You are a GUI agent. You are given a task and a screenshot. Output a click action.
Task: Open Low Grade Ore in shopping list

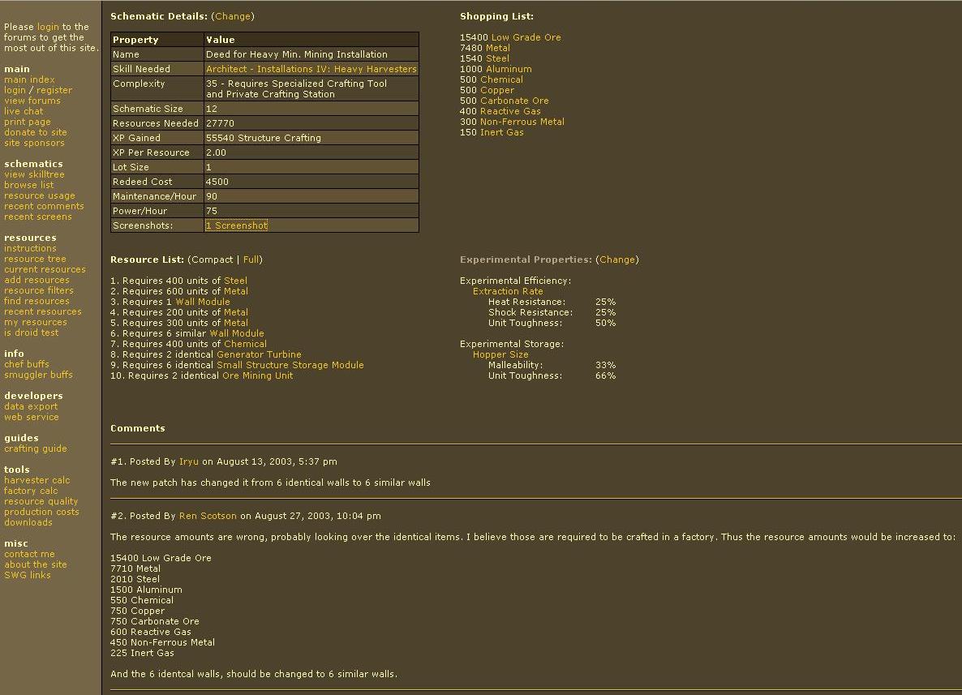526,37
